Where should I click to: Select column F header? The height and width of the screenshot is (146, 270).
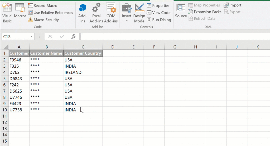coord(154,47)
